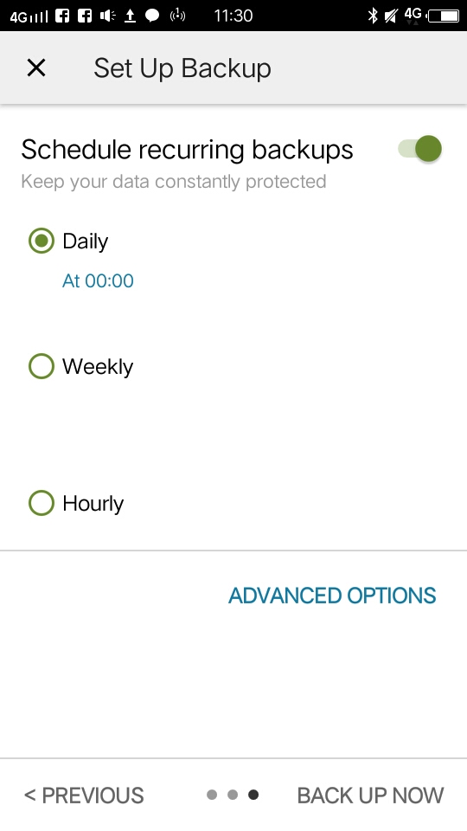The width and height of the screenshot is (467, 831).
Task: Close the Set Up Backup screen
Action: tap(36, 68)
